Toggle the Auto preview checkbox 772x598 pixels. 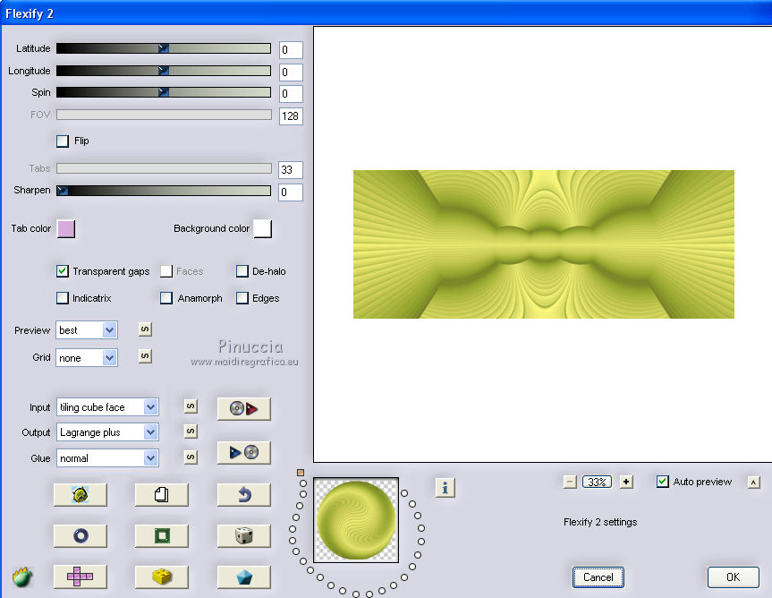663,482
